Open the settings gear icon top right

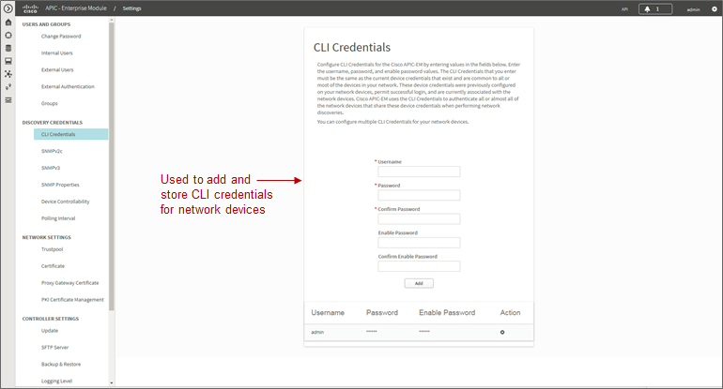click(715, 8)
